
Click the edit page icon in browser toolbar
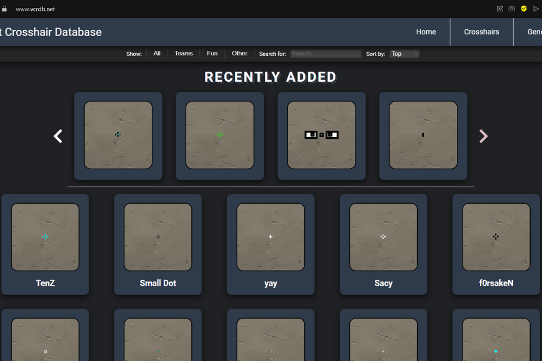coord(500,9)
